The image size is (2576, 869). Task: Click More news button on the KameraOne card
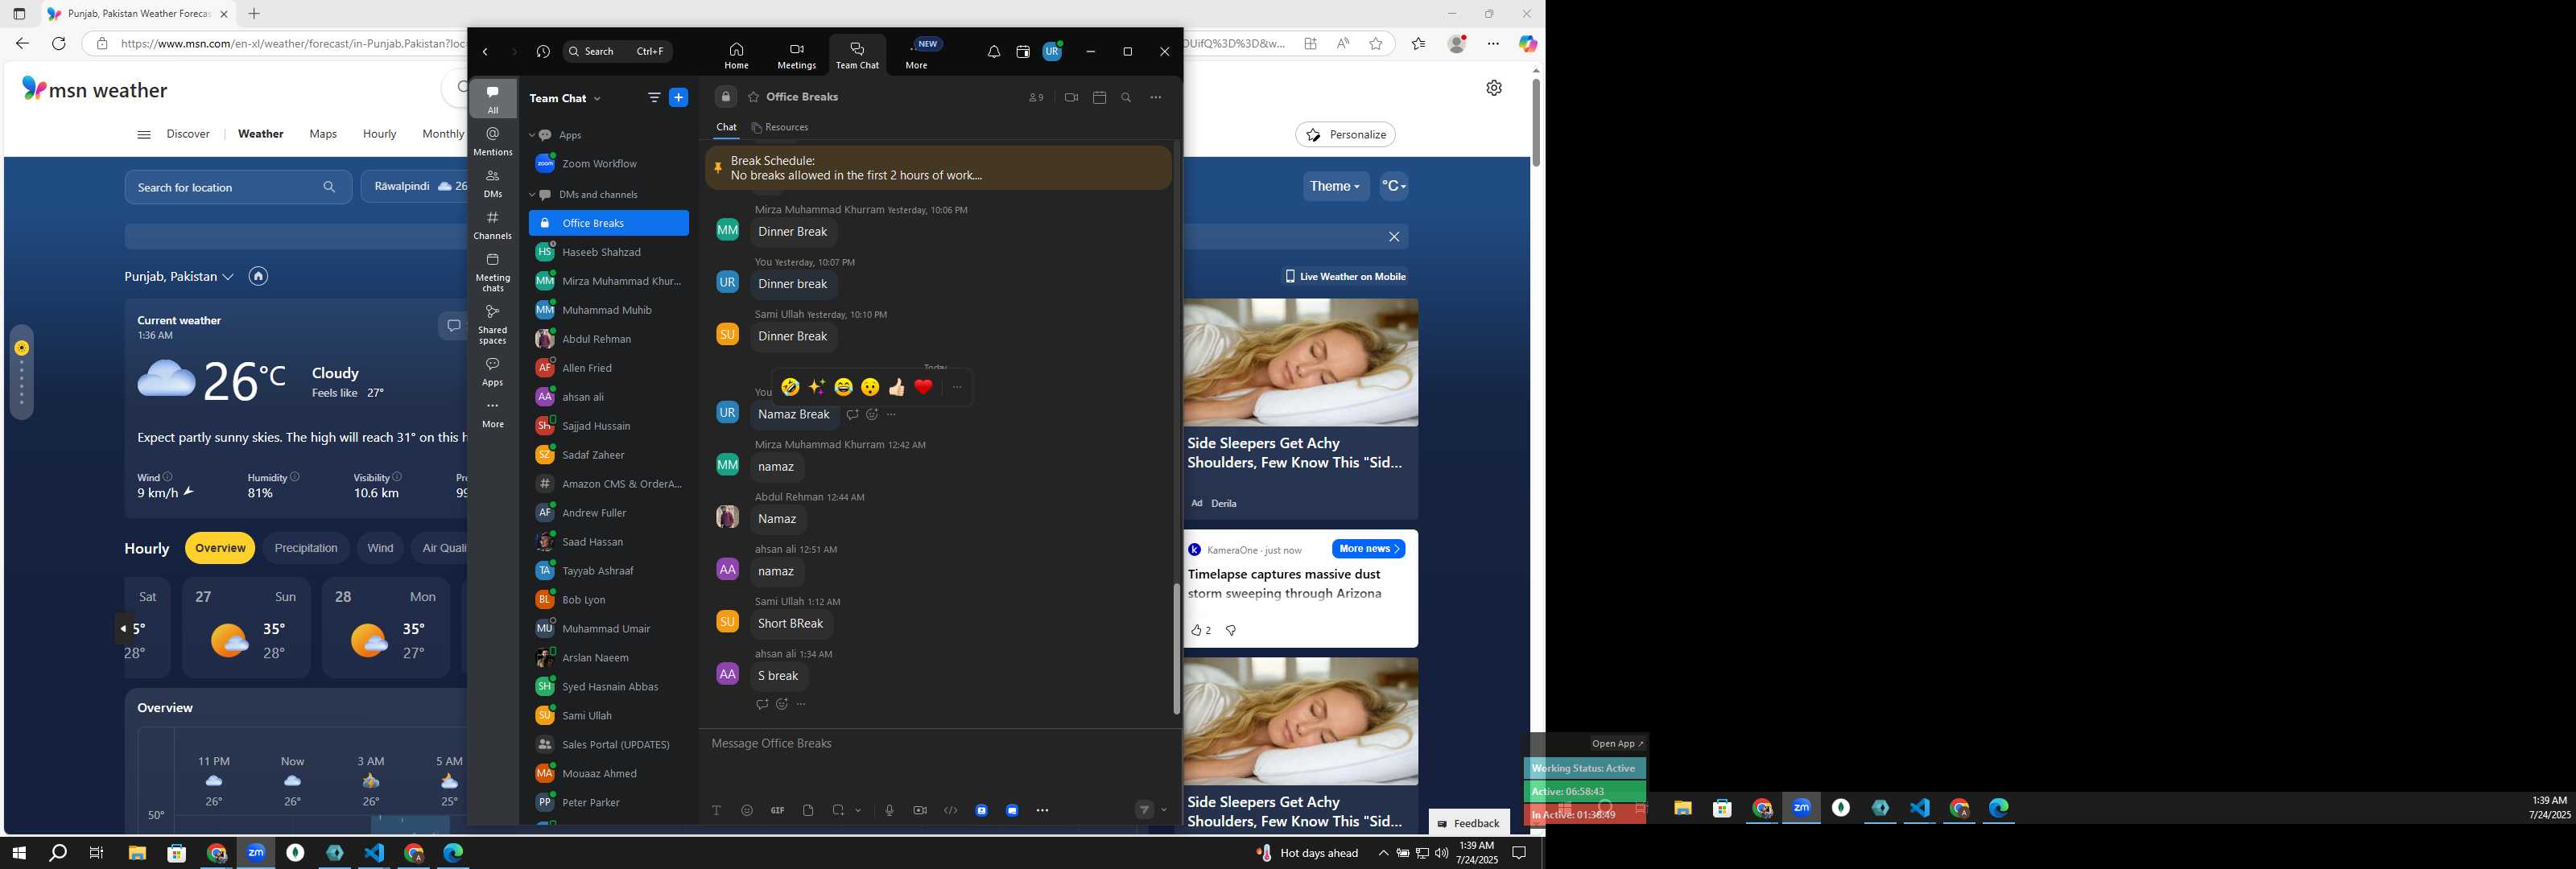[x=1368, y=549]
